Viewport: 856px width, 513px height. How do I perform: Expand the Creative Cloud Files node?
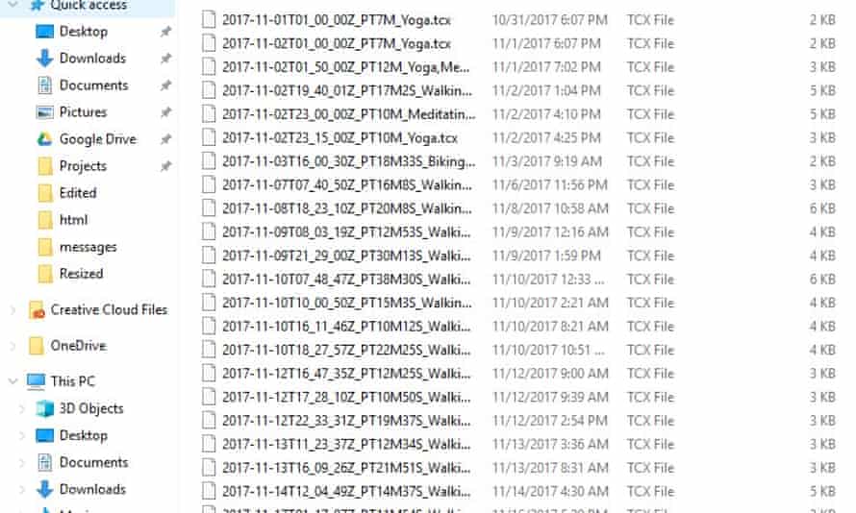click(x=13, y=309)
